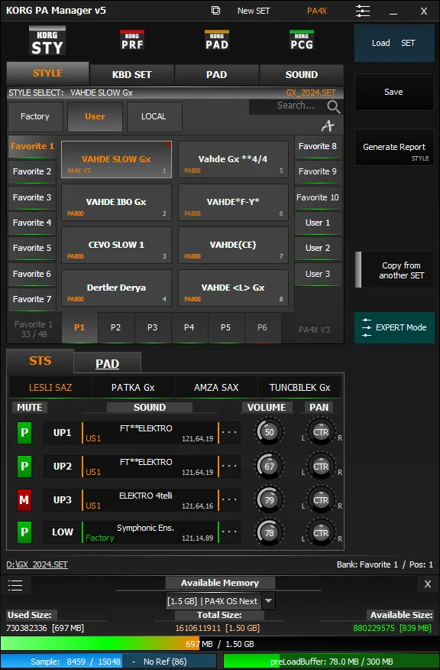440x670 pixels.
Task: Open the KORG PAD module icon
Action: coord(217,41)
